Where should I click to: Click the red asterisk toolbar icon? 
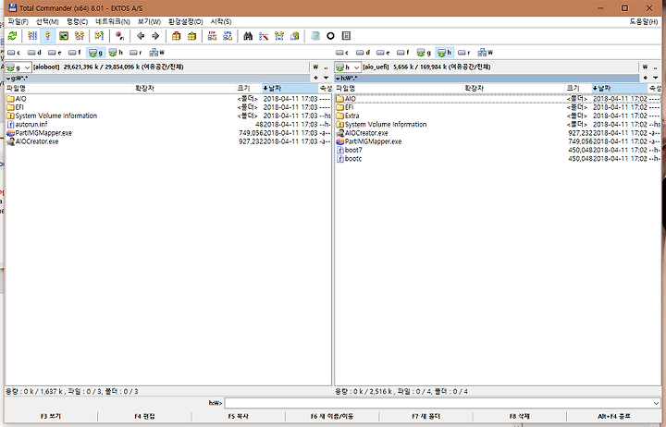(x=119, y=36)
